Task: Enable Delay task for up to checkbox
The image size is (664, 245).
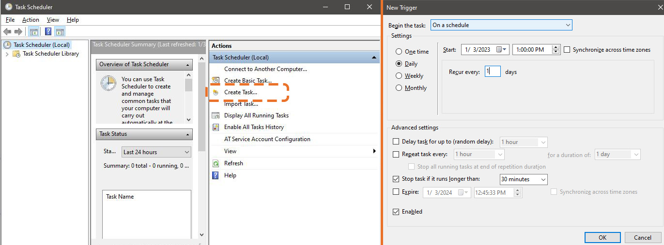Action: (396, 142)
